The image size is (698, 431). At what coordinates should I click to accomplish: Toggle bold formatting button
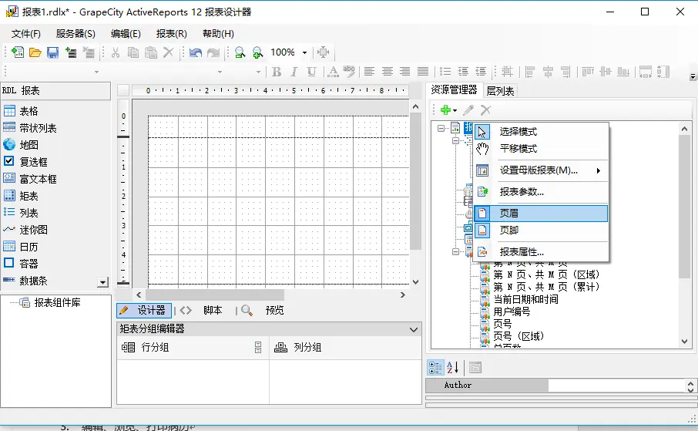[277, 72]
